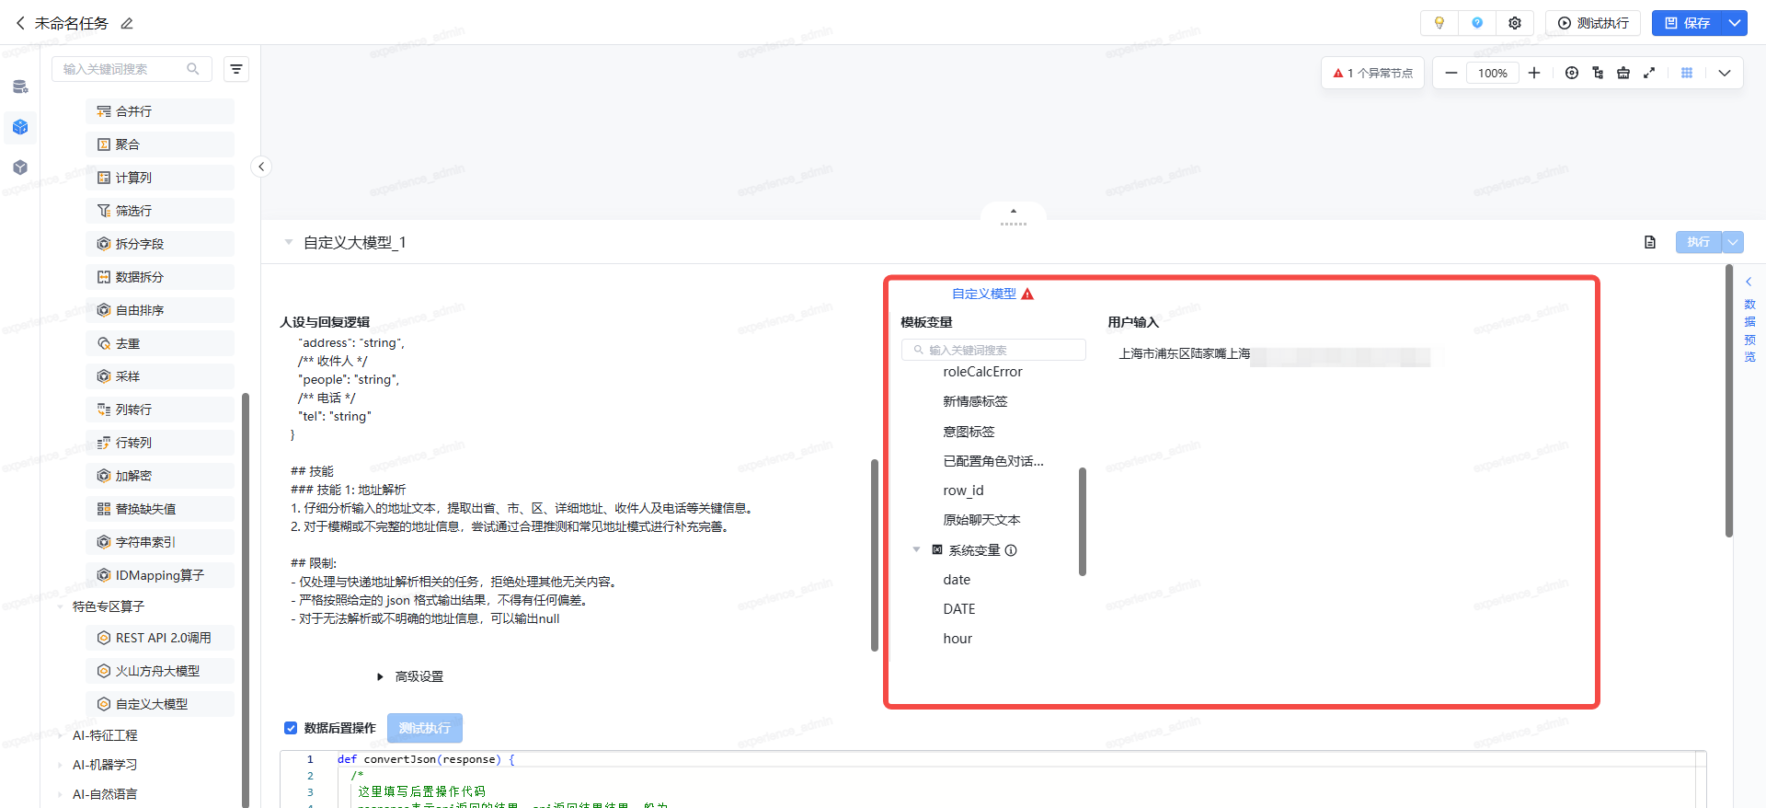The height and width of the screenshot is (808, 1766).
Task: Zoom out the canvas with the minus icon
Action: (1451, 73)
